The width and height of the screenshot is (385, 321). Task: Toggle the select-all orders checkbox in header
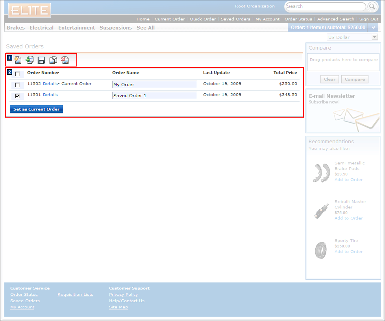[17, 74]
